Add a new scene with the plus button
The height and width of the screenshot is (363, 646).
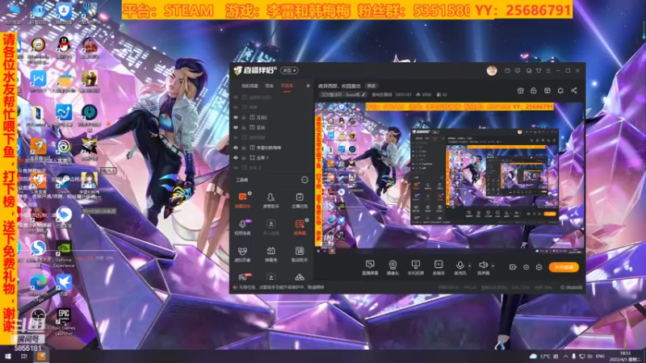tap(308, 86)
